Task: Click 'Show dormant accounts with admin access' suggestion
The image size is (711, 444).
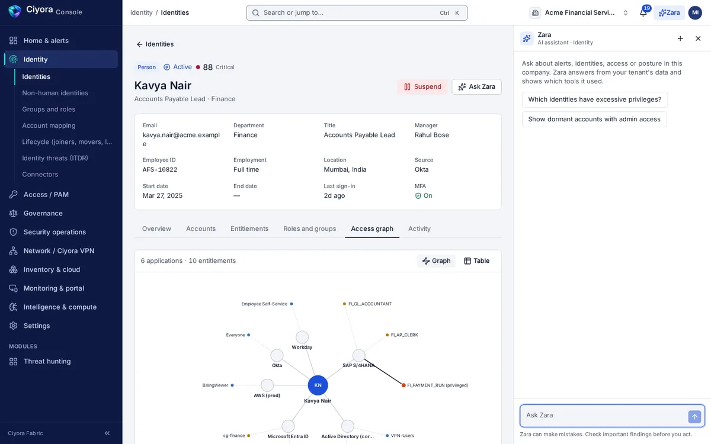Action: 594,119
